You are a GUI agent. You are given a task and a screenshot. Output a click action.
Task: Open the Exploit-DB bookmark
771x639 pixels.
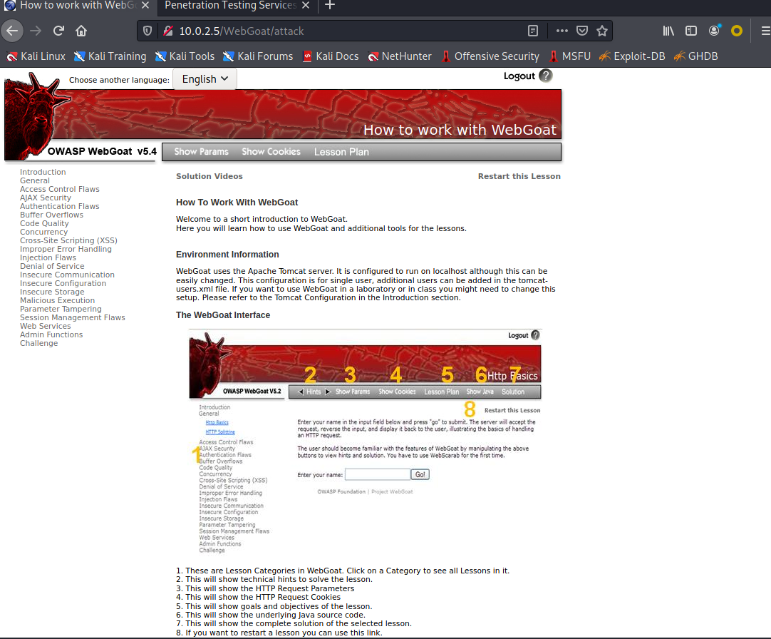pyautogui.click(x=632, y=56)
